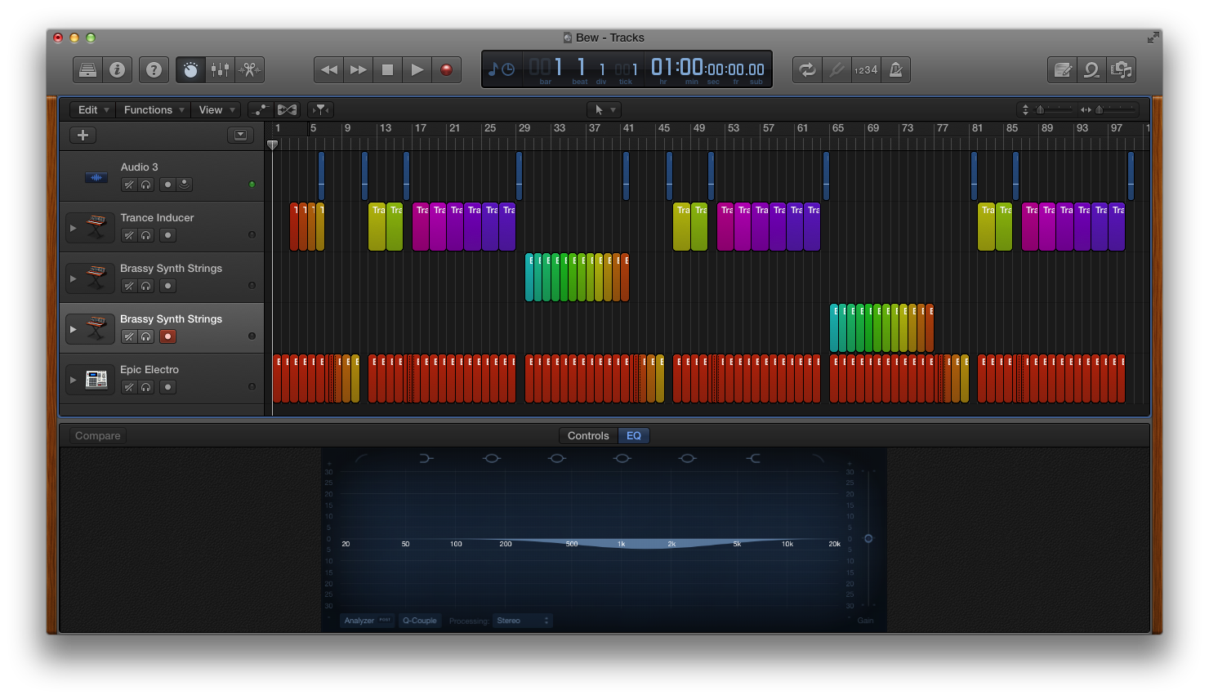Solo the Epic Electro track
The height and width of the screenshot is (699, 1209).
[146, 387]
